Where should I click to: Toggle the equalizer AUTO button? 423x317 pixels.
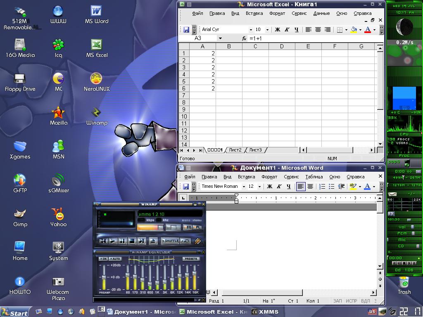tap(115, 259)
